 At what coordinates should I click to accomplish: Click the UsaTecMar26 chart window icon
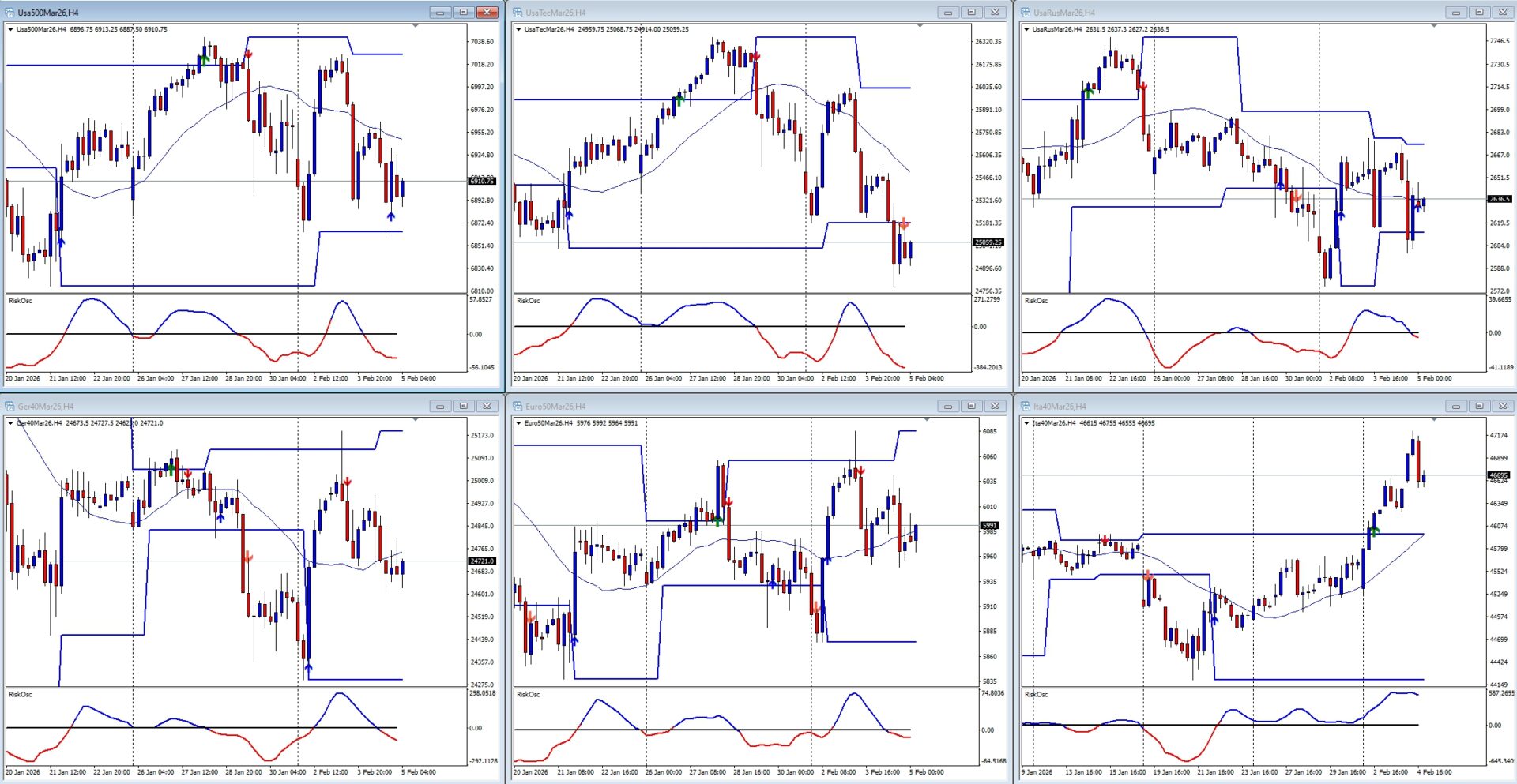coord(518,13)
